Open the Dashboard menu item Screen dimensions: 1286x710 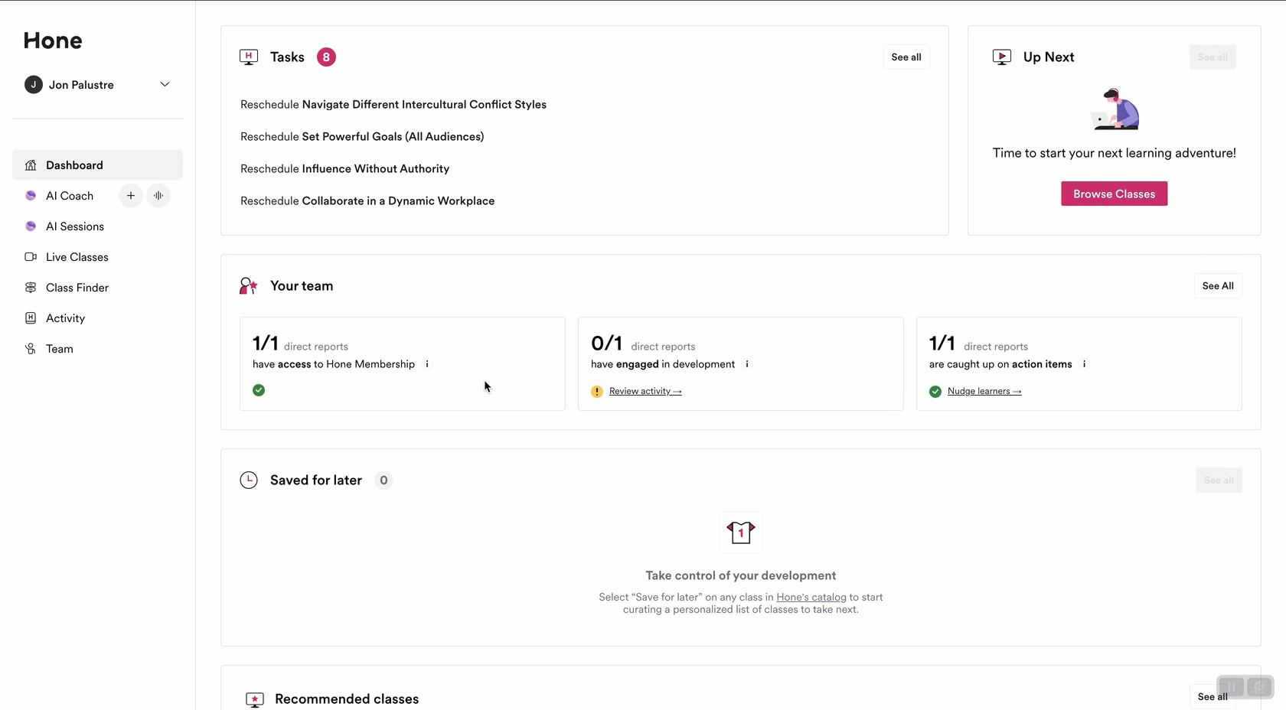click(x=74, y=165)
